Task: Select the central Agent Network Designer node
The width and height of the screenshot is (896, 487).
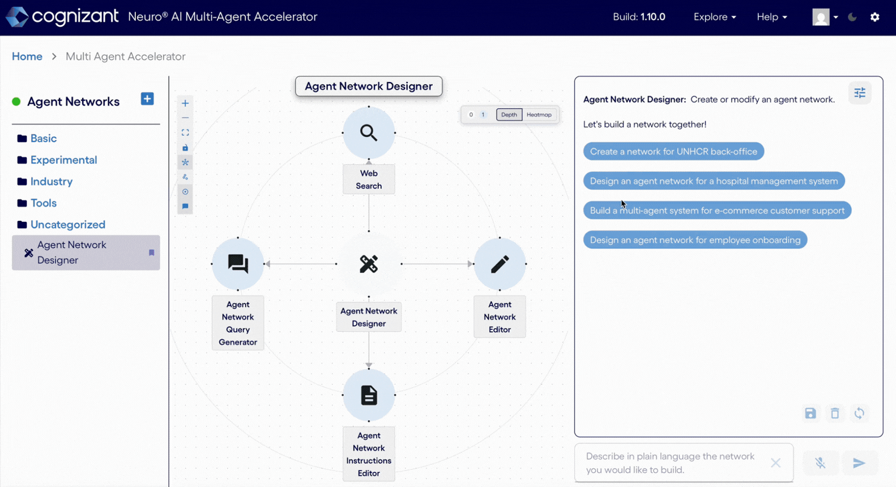Action: tap(369, 264)
